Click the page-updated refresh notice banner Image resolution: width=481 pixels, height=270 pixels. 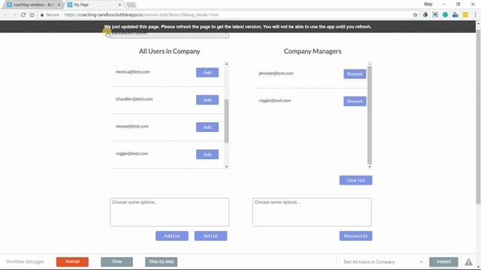(237, 27)
